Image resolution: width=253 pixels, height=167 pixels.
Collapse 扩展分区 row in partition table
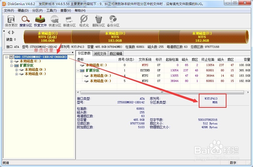pos(78,71)
